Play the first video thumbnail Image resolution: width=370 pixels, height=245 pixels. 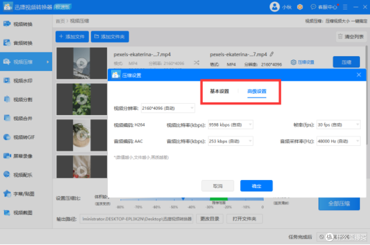(82, 63)
